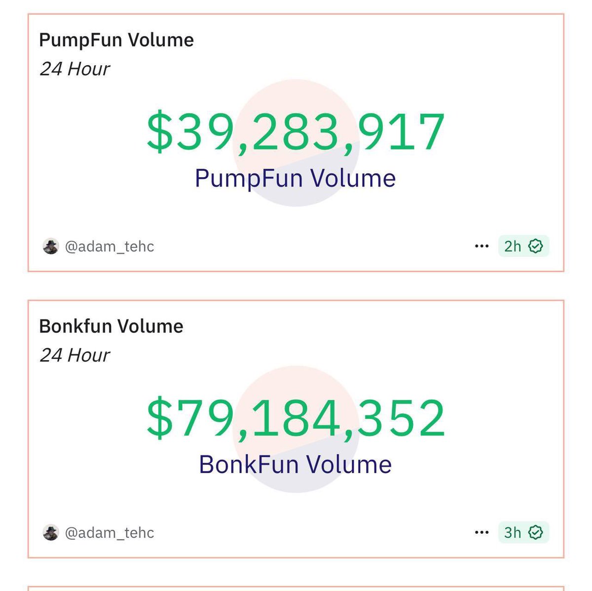The height and width of the screenshot is (591, 592).
Task: Click the blue BonkFun Volume counter label
Action: tap(296, 464)
